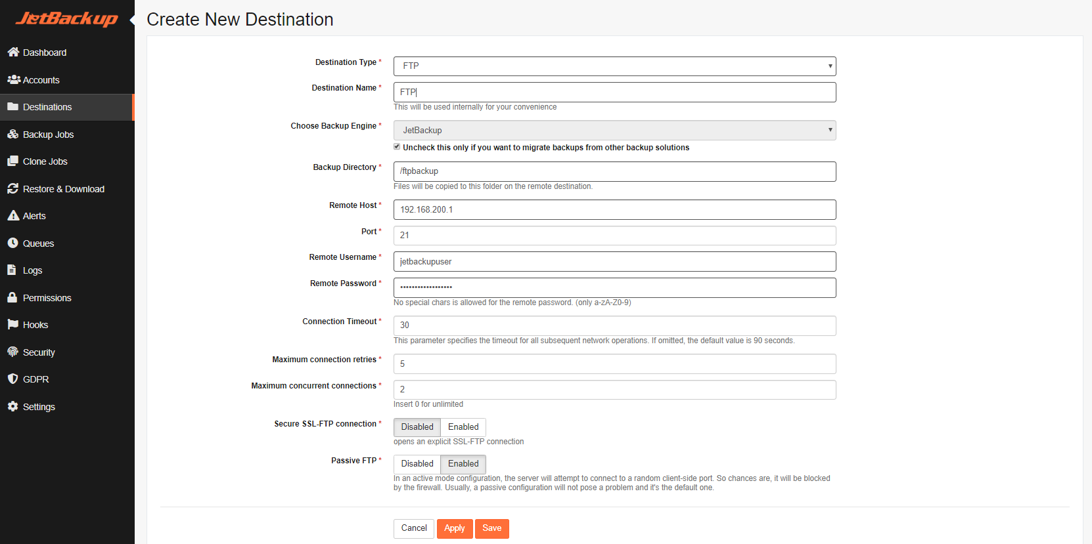
Task: Open the Permissions menu item
Action: [67, 298]
